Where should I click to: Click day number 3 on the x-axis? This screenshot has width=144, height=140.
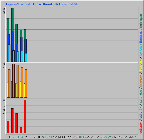(x=18, y=137)
